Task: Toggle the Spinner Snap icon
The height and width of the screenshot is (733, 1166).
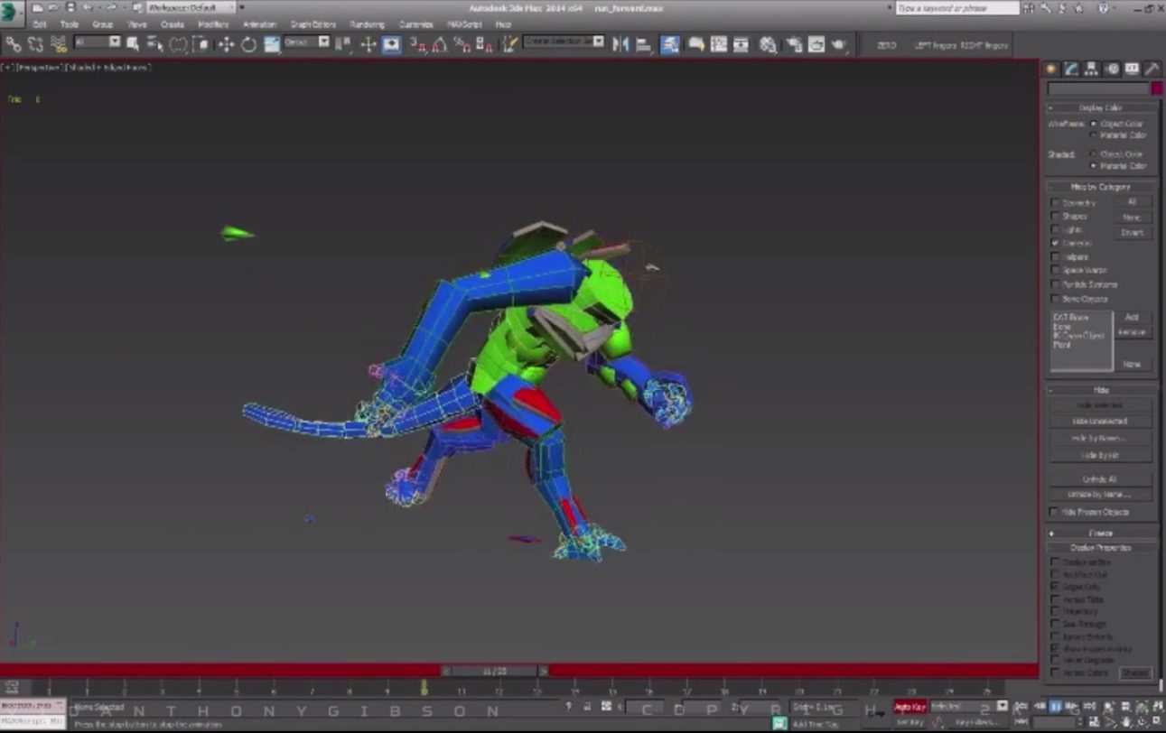Action: 484,43
